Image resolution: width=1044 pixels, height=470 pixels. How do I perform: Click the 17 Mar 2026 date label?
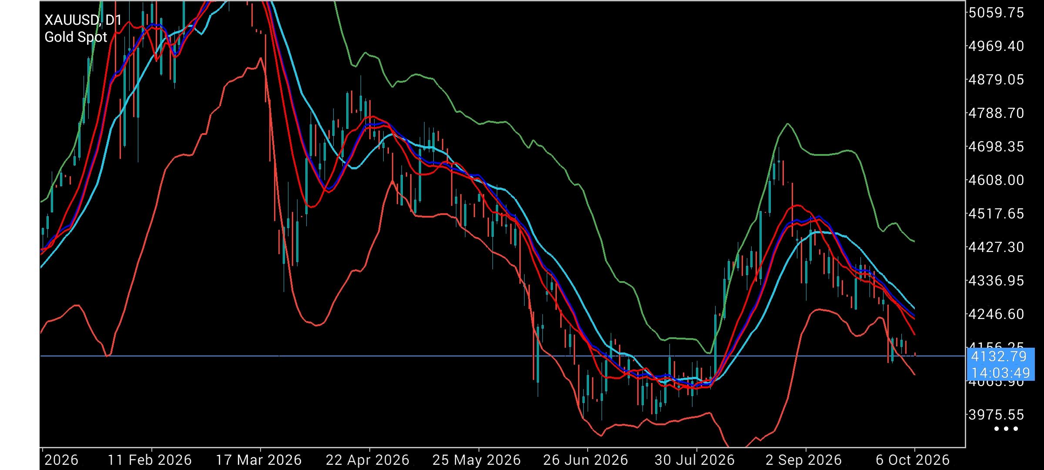tap(259, 460)
